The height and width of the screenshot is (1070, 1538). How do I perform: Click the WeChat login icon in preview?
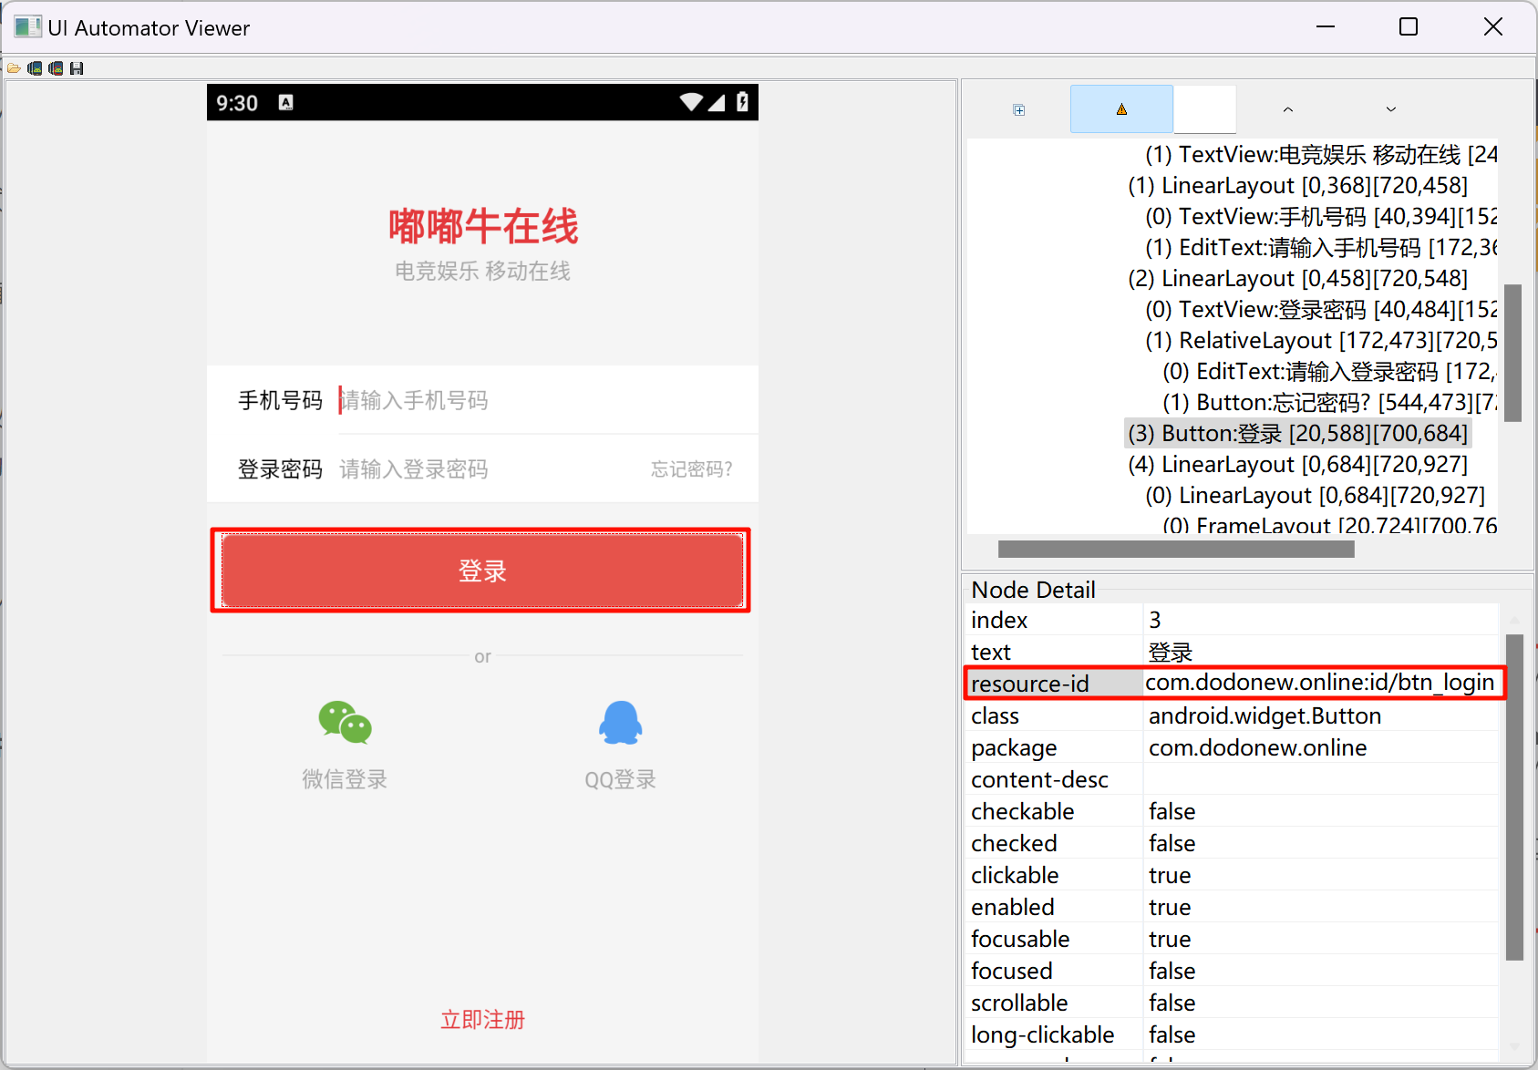click(x=345, y=723)
